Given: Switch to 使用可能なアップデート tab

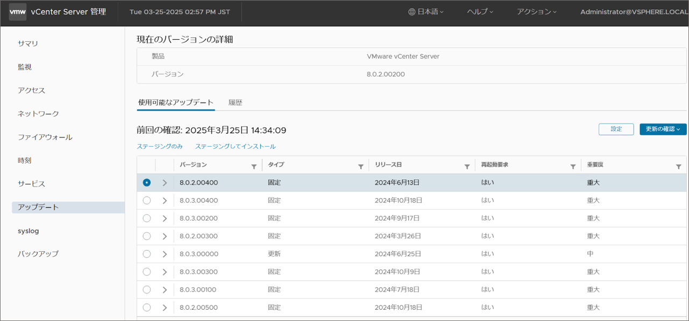Looking at the screenshot, I should (176, 103).
